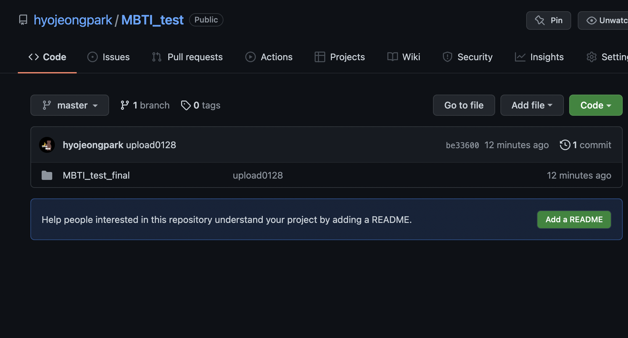The width and height of the screenshot is (628, 338).
Task: Click the Go to file button
Action: click(x=464, y=105)
